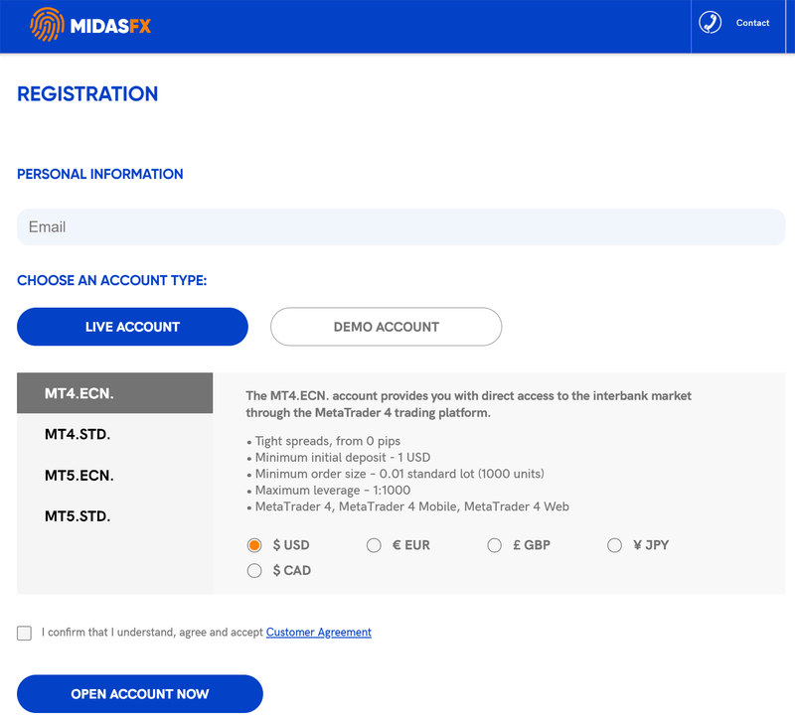This screenshot has width=795, height=718.
Task: Select the MT4.STD. account tab
Action: [115, 434]
